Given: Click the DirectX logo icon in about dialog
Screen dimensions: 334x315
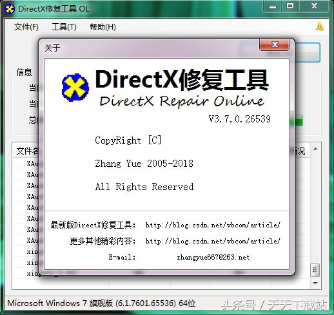Looking at the screenshot, I should pos(75,88).
